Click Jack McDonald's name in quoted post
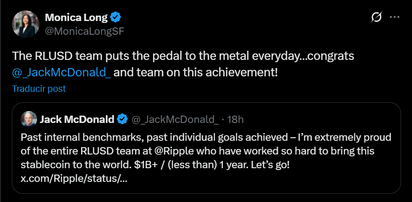Image resolution: width=412 pixels, height=202 pixels. [x=76, y=120]
